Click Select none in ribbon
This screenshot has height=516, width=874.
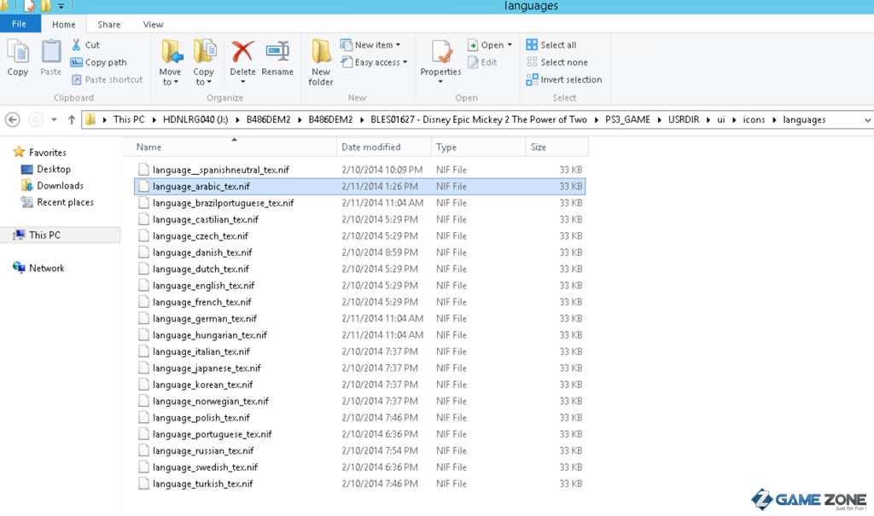pos(556,62)
